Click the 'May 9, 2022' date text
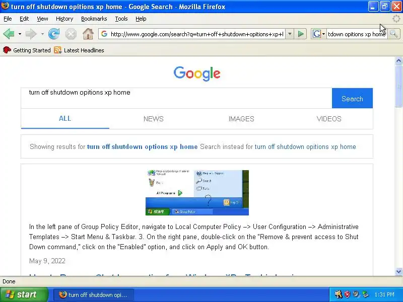The image size is (403, 302). (x=47, y=261)
